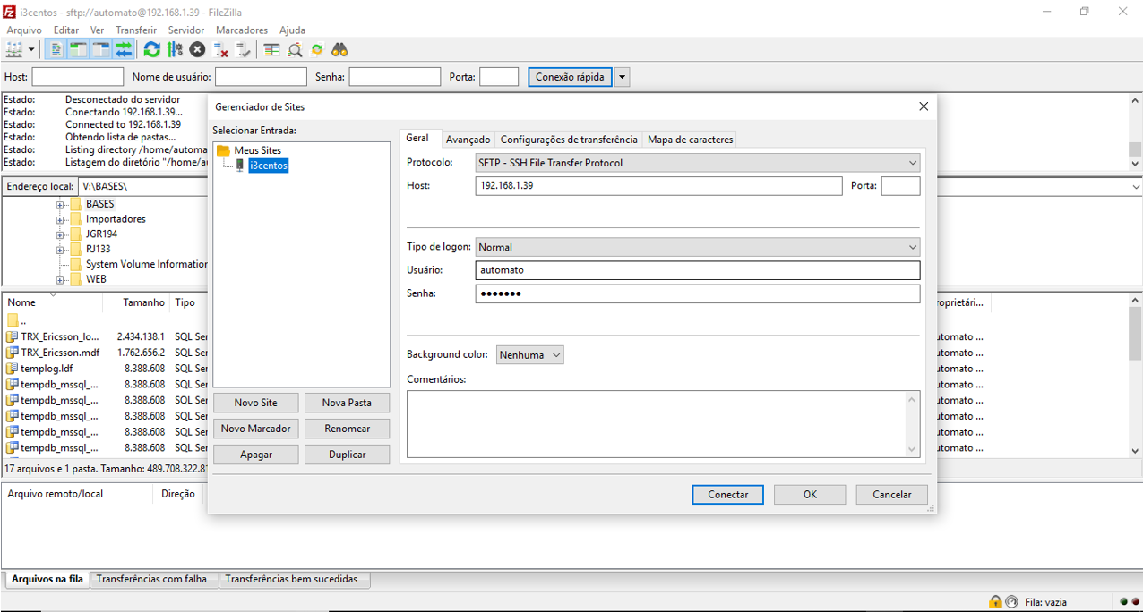Open the Marcadores menu
Screen dimensions: 1143x612
click(x=242, y=30)
